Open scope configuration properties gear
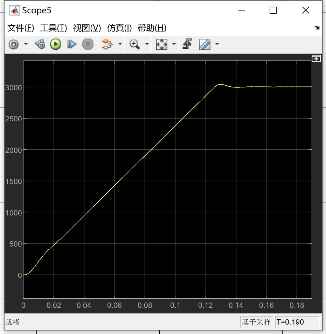Screen dimensions: 326x334 [14, 44]
